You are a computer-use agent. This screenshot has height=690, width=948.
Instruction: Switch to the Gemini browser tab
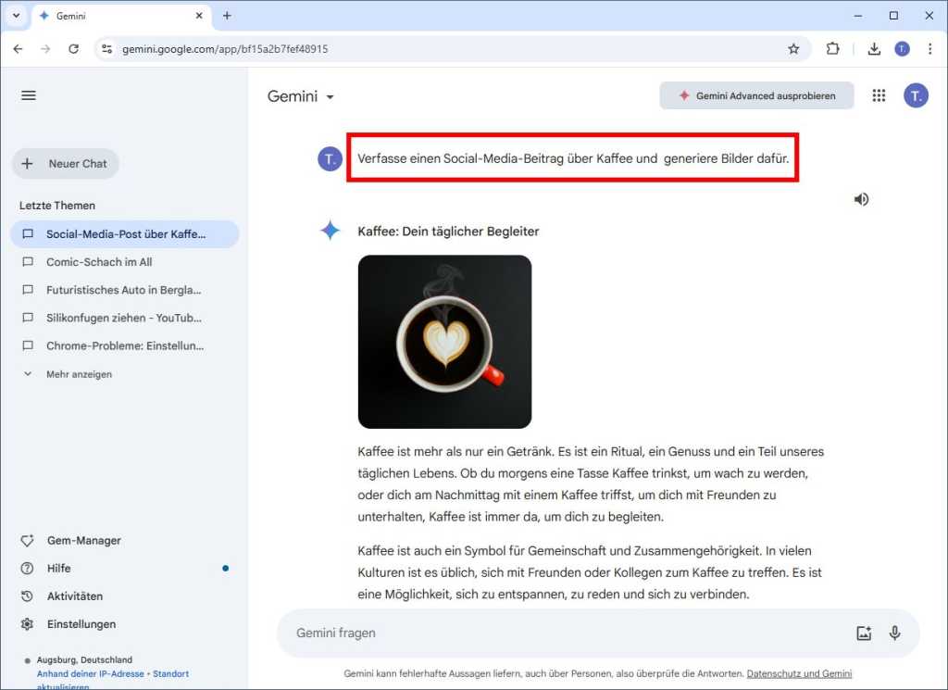click(111, 16)
